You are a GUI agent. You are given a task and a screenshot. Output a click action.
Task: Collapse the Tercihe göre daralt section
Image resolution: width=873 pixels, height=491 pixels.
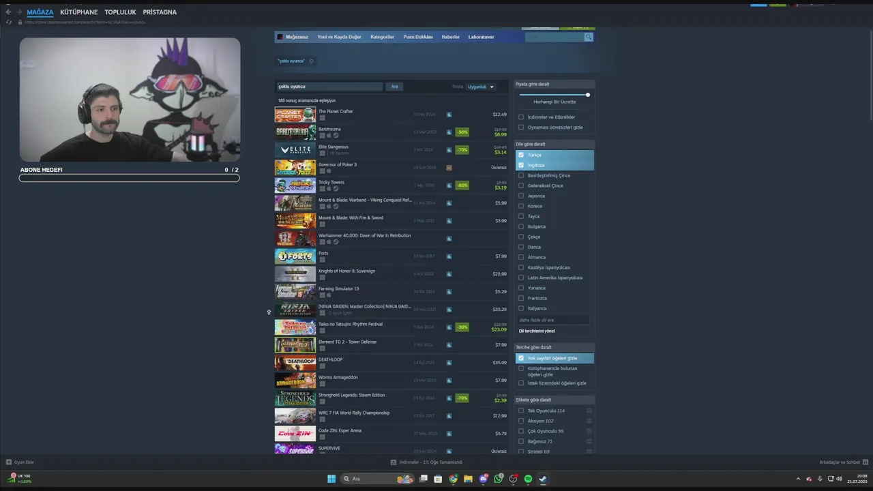554,347
